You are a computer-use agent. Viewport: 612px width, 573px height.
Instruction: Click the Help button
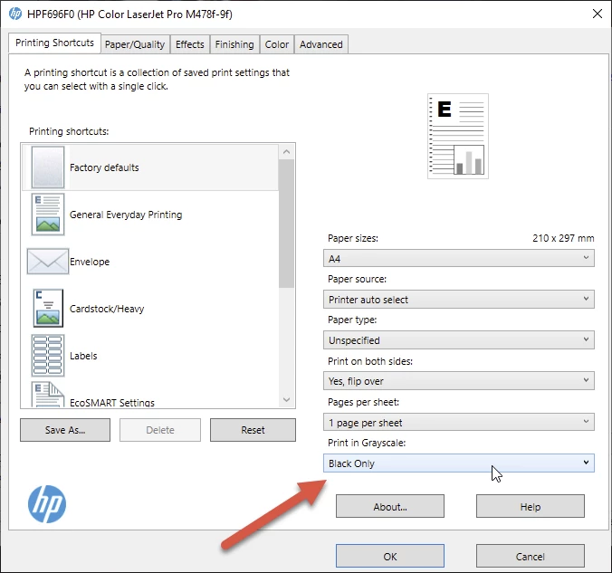[531, 506]
